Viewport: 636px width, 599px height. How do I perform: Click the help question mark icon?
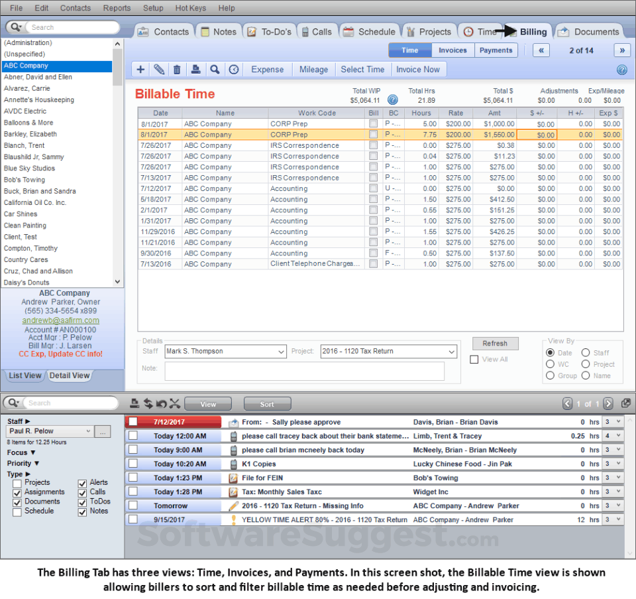click(621, 69)
